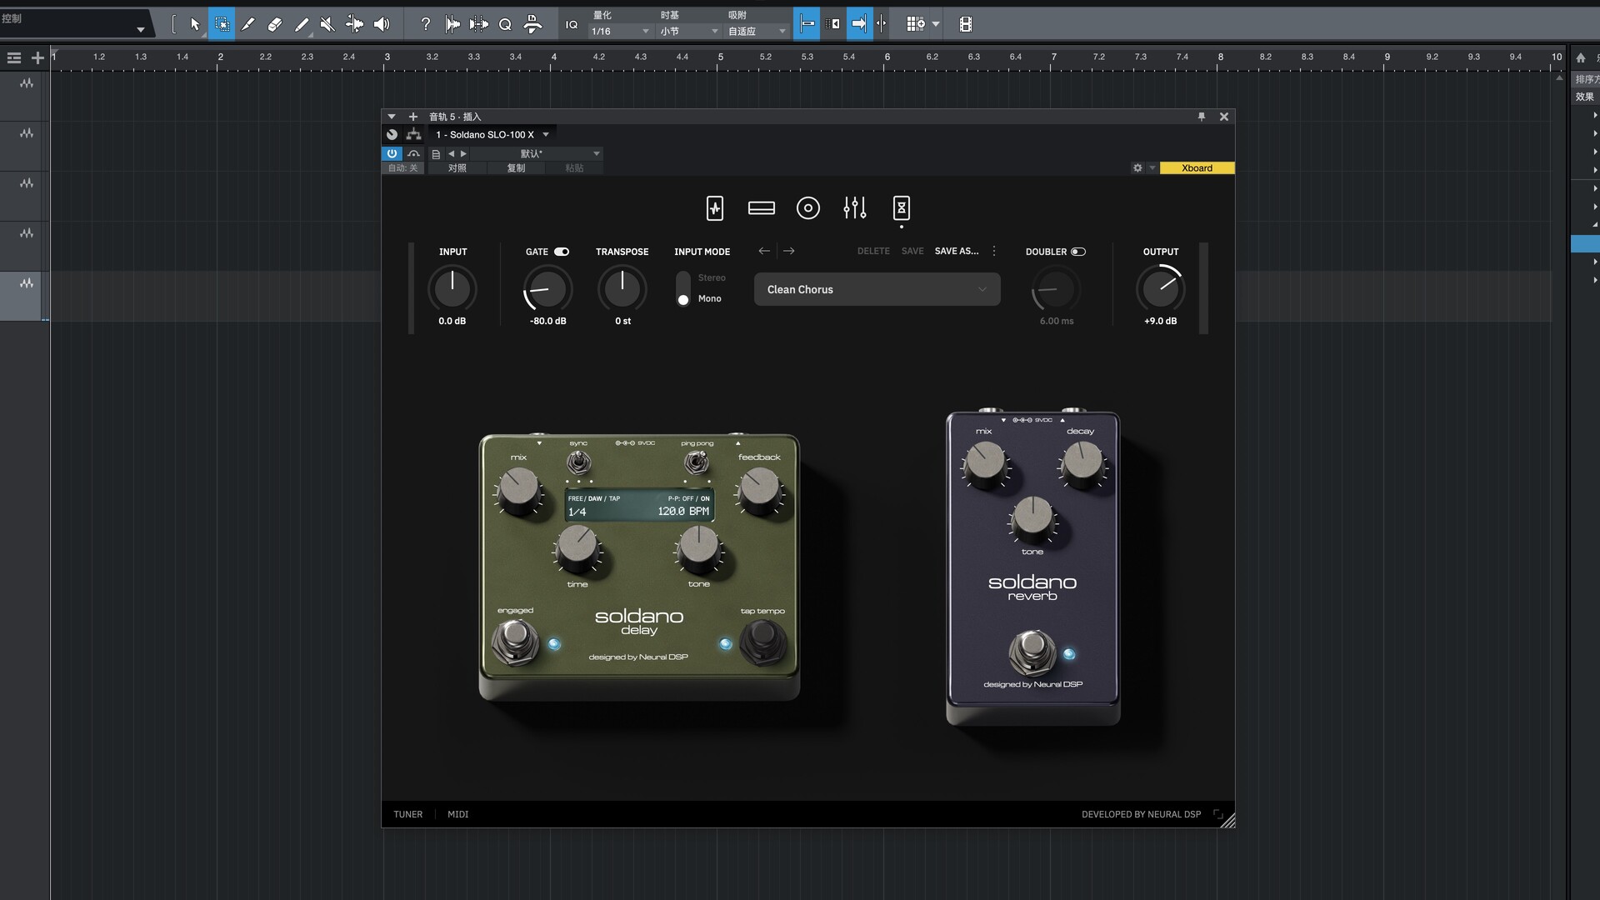Select the Eraser tool in the toolbar
The image size is (1600, 900).
[x=274, y=24]
